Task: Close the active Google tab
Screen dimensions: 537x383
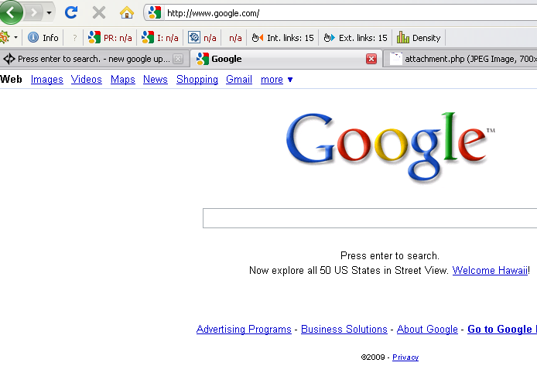Action: click(371, 59)
